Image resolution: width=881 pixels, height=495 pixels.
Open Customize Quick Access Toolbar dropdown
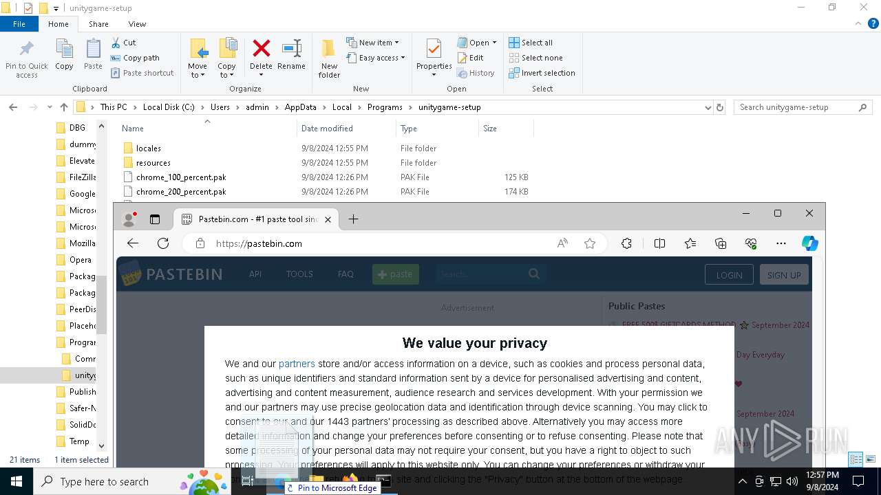click(x=56, y=8)
